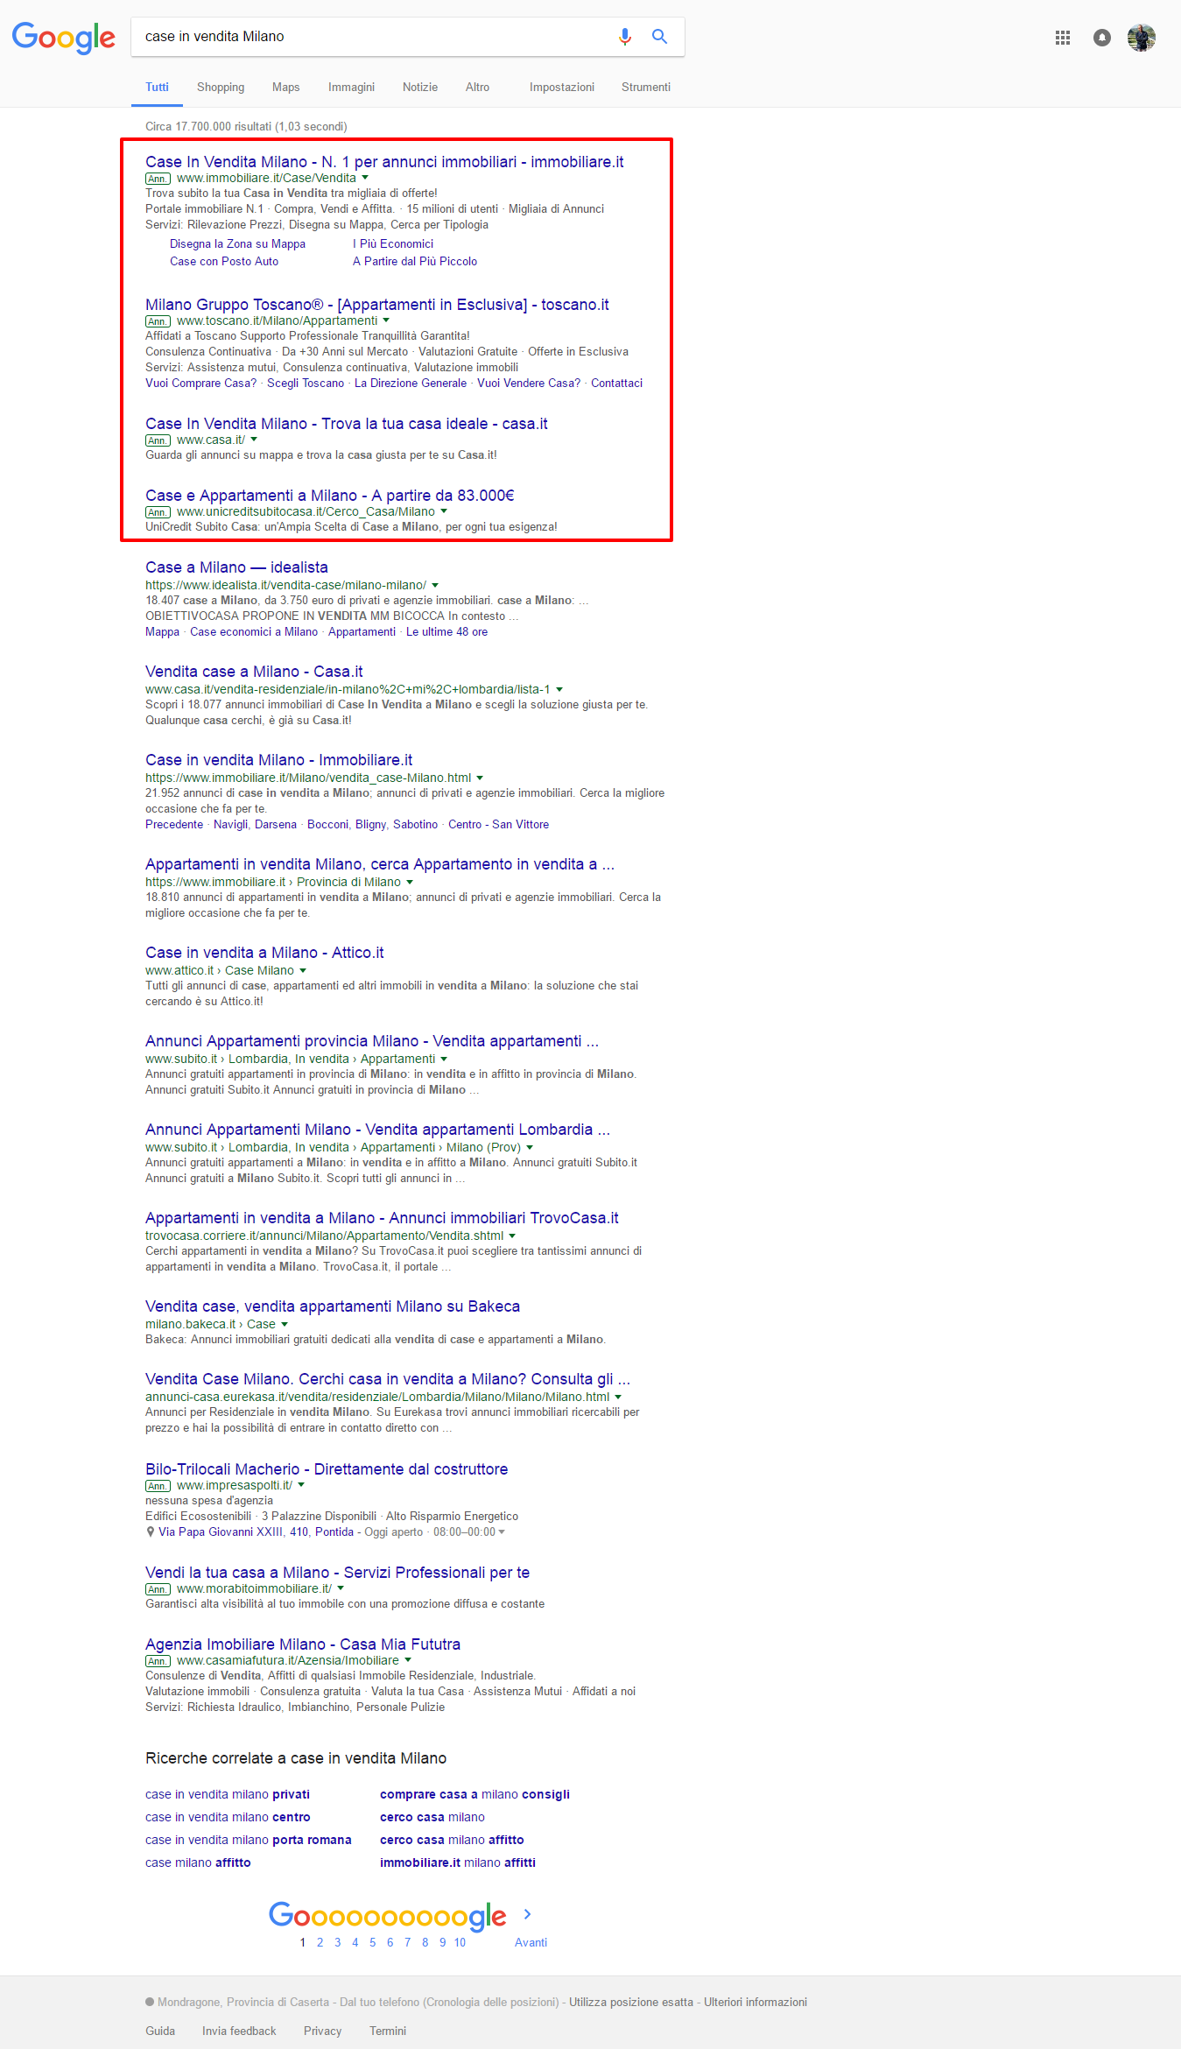Screen dimensions: 1181x2049
Task: Click the blue search magnifier icon
Action: click(659, 37)
